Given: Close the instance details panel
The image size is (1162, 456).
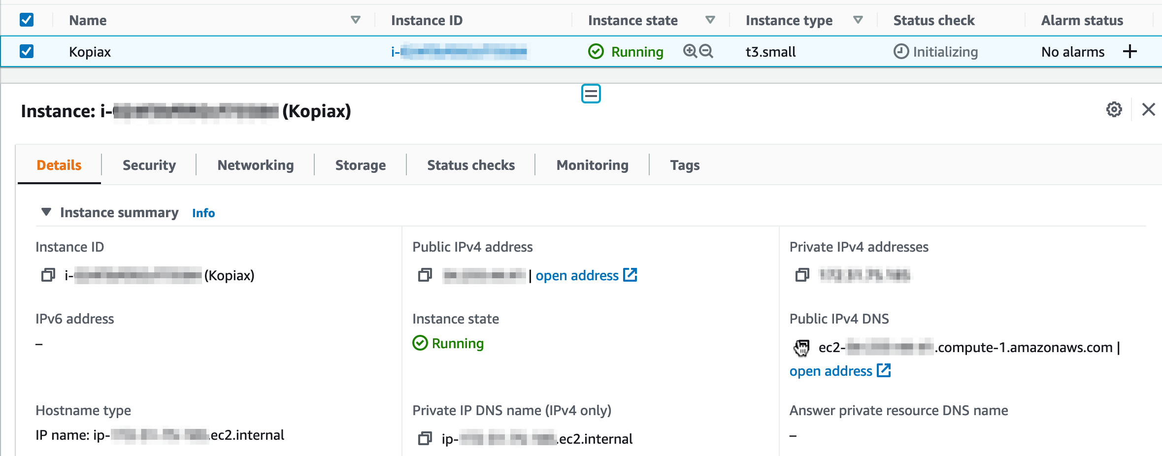Looking at the screenshot, I should (1148, 109).
